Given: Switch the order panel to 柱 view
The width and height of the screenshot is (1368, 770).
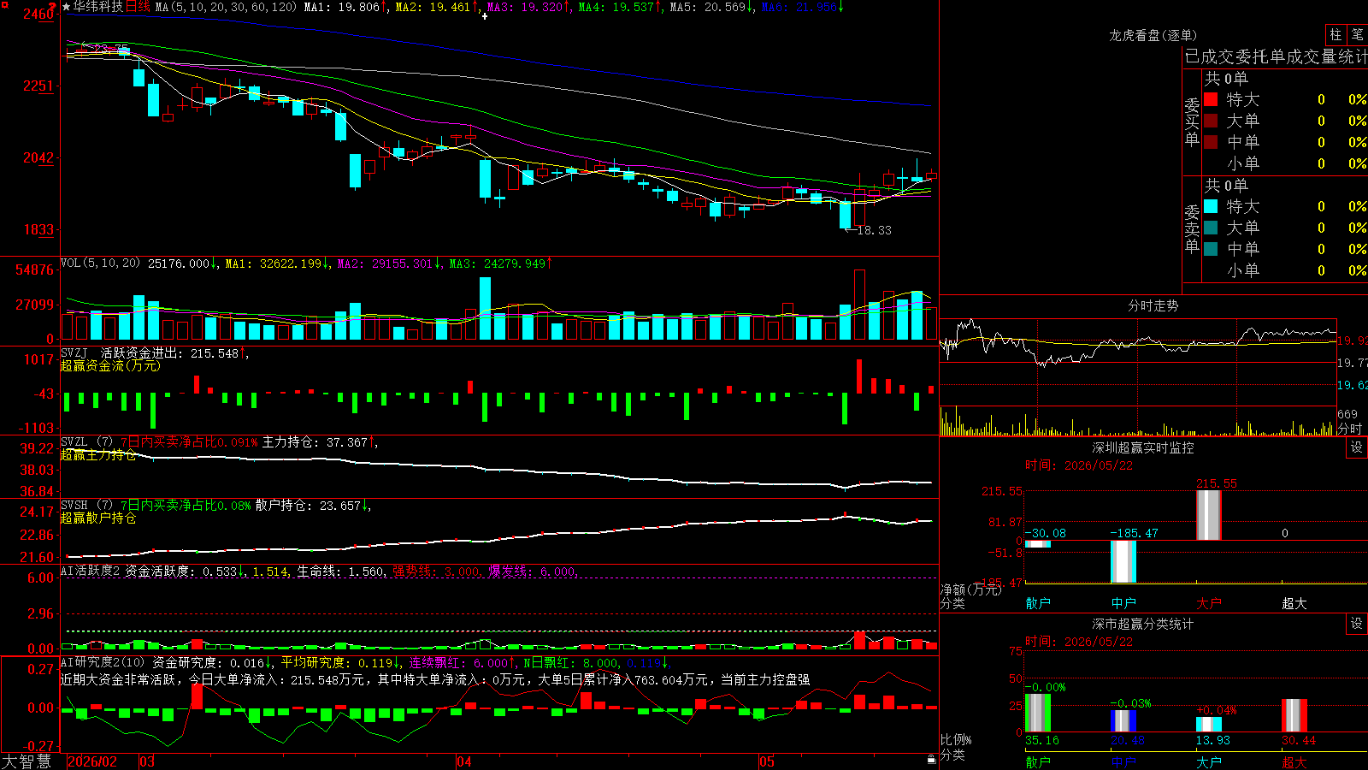Looking at the screenshot, I should point(1336,34).
